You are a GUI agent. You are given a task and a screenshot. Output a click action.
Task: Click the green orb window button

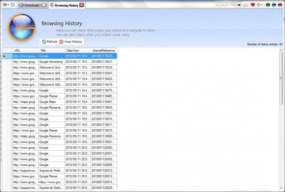[268, 5]
